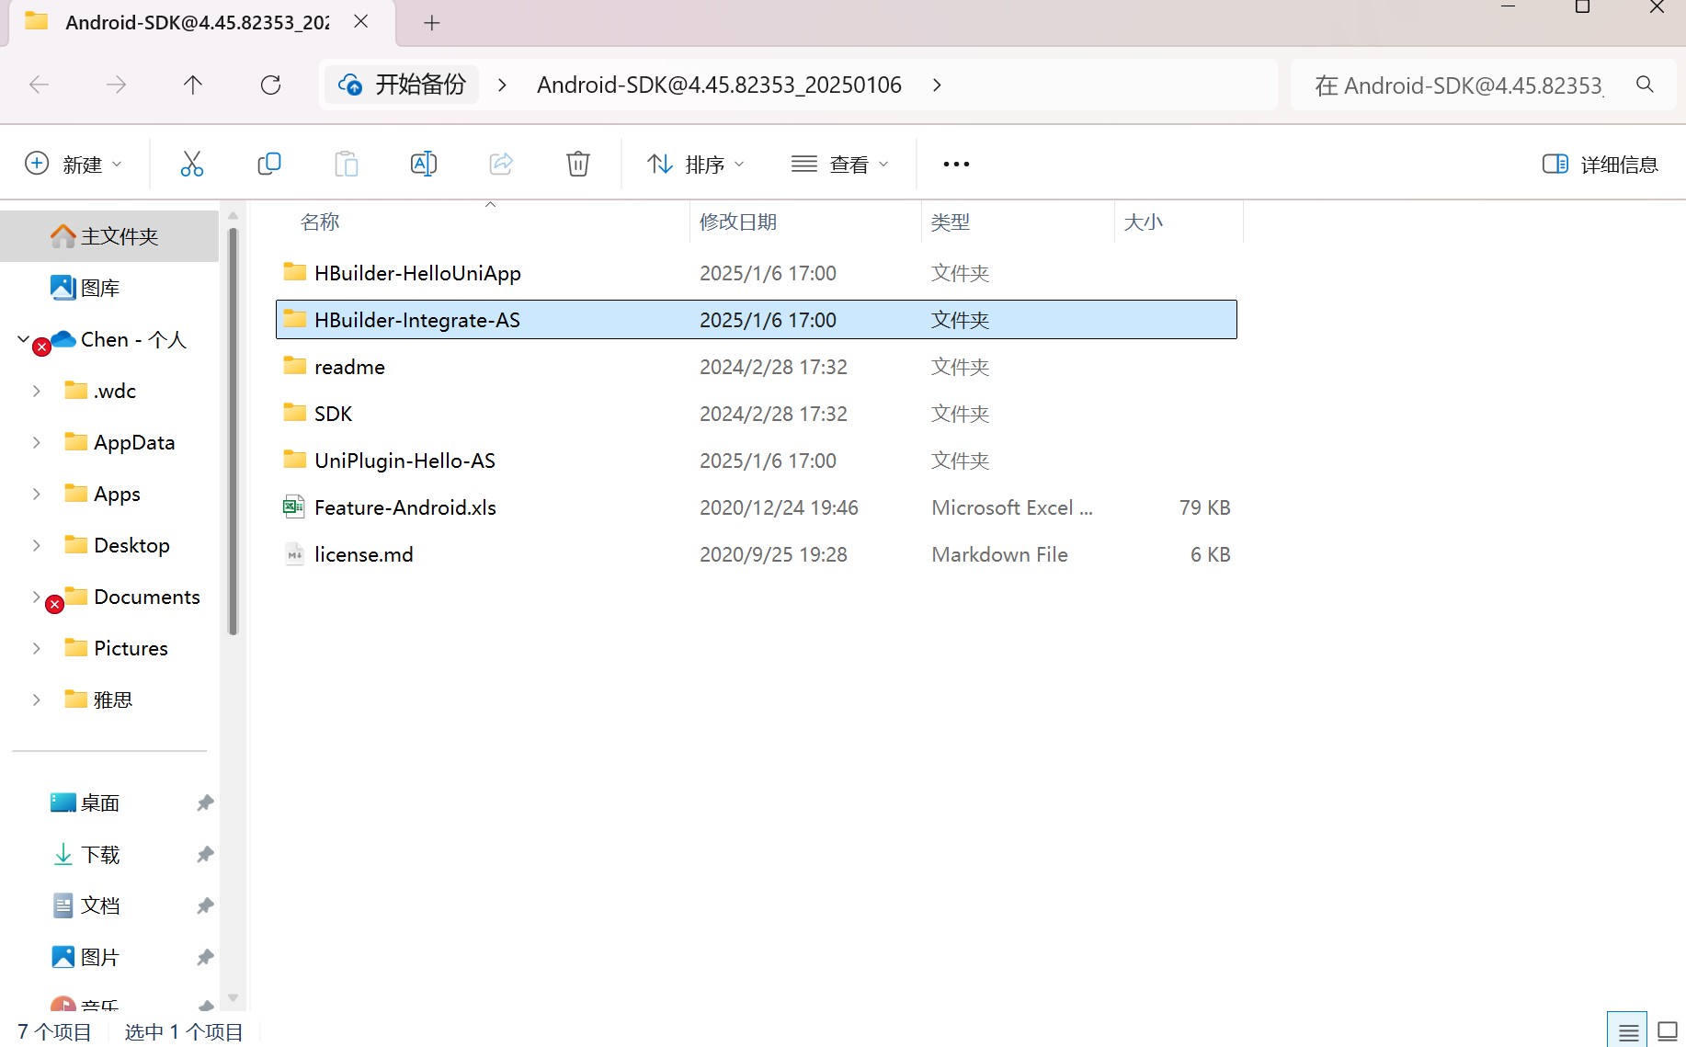Open a new tab with plus
This screenshot has width=1686, height=1047.
(432, 23)
